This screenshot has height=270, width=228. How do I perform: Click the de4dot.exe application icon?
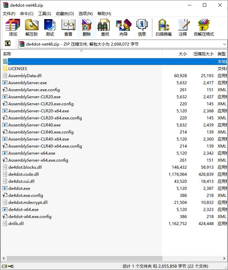[5, 188]
